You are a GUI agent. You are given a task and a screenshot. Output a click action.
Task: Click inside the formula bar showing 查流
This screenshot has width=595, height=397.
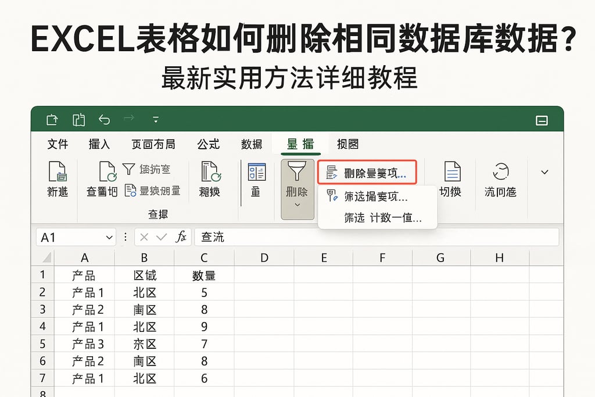coord(291,237)
